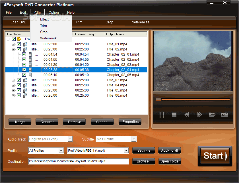Click film strip icon of Chapter_02_05.mp4
This screenshot has width=239, height=183.
pos(30,75)
